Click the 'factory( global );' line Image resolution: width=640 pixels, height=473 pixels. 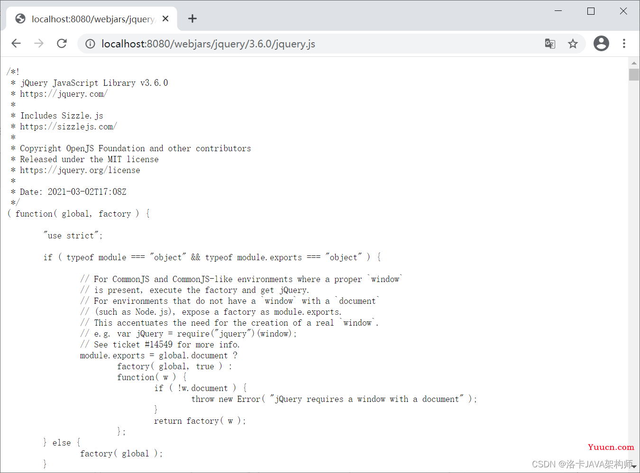tap(121, 454)
